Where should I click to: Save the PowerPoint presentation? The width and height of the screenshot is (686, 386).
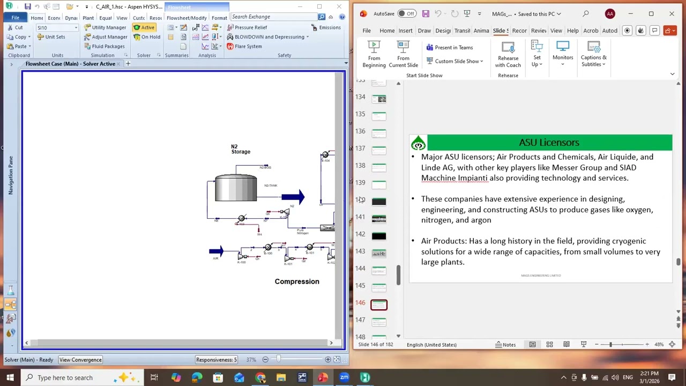[x=426, y=13]
